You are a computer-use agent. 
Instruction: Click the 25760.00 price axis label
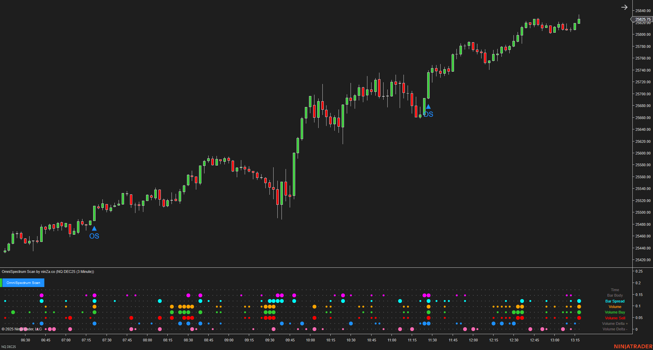(x=643, y=58)
